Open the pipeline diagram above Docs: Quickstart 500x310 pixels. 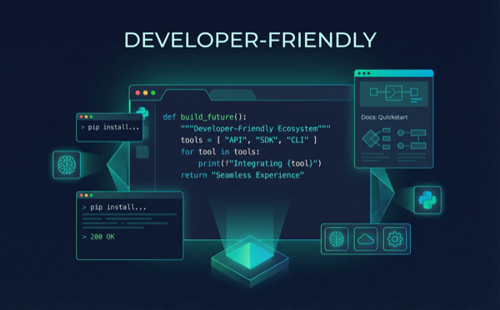(x=394, y=94)
